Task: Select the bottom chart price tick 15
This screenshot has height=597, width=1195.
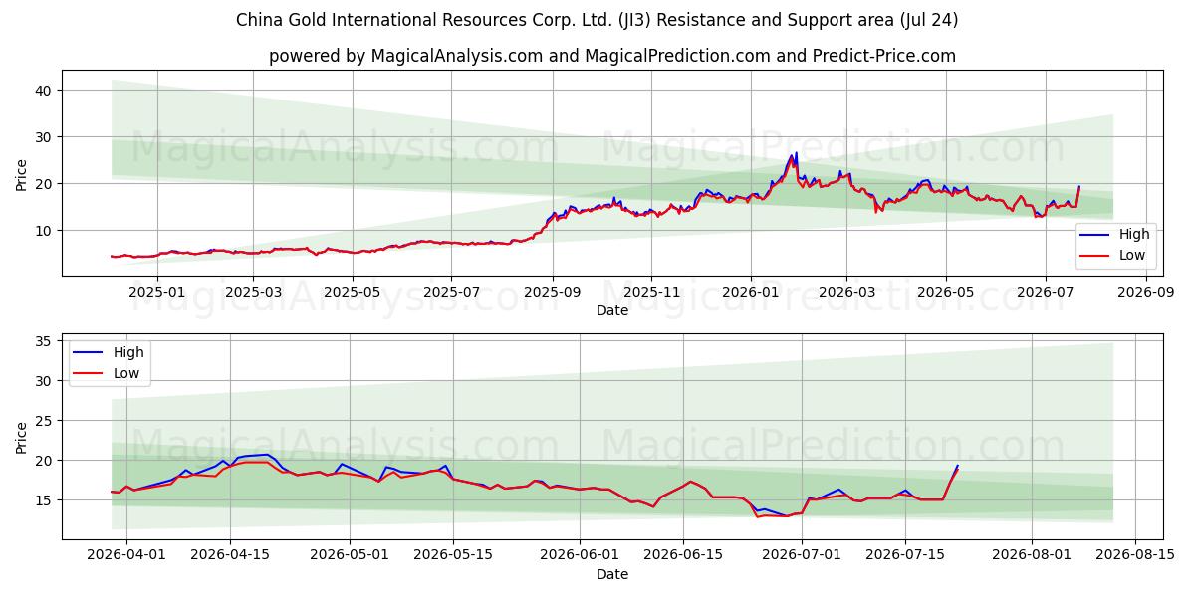Action: point(46,500)
